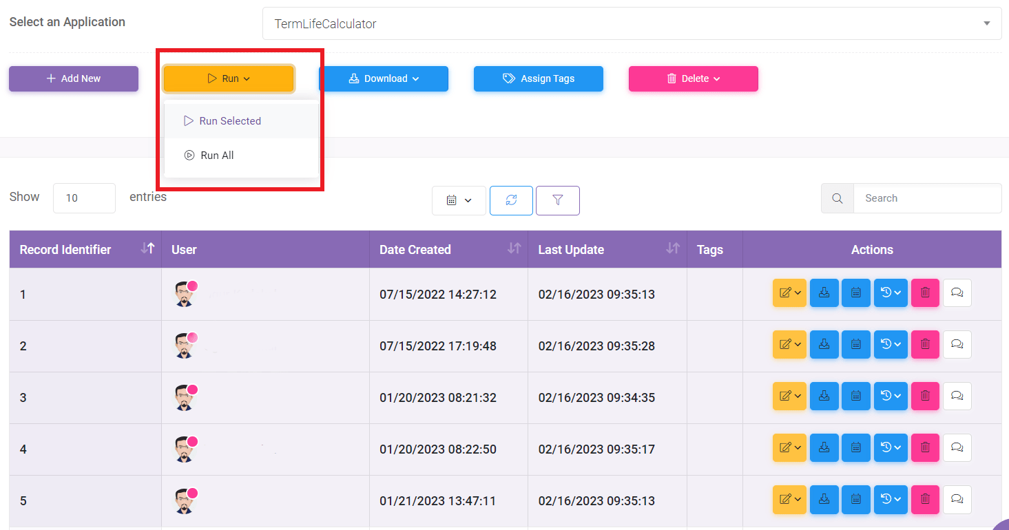1009x530 pixels.
Task: Download record 3 via its row icon
Action: [824, 396]
